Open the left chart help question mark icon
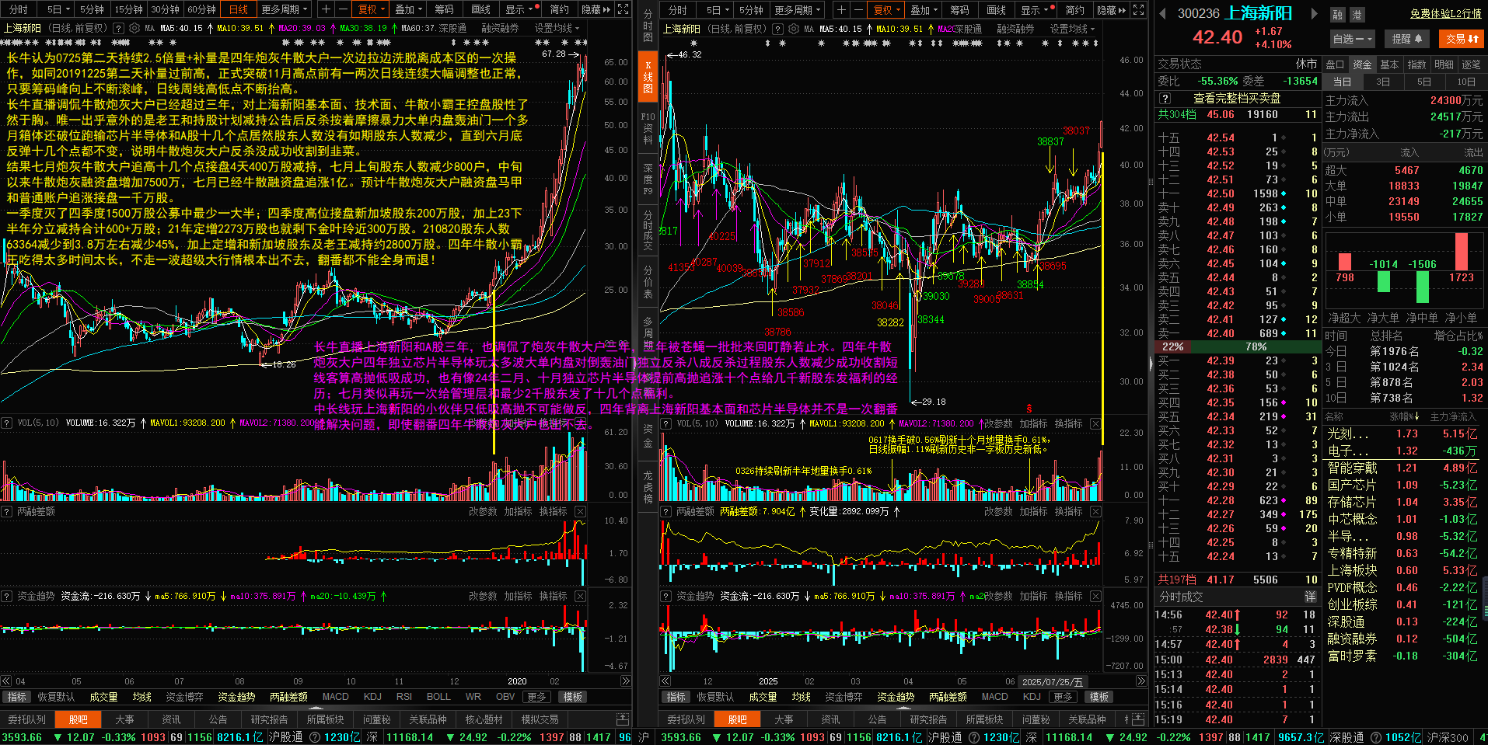Screen dimensions: 1488x745 (x=118, y=28)
